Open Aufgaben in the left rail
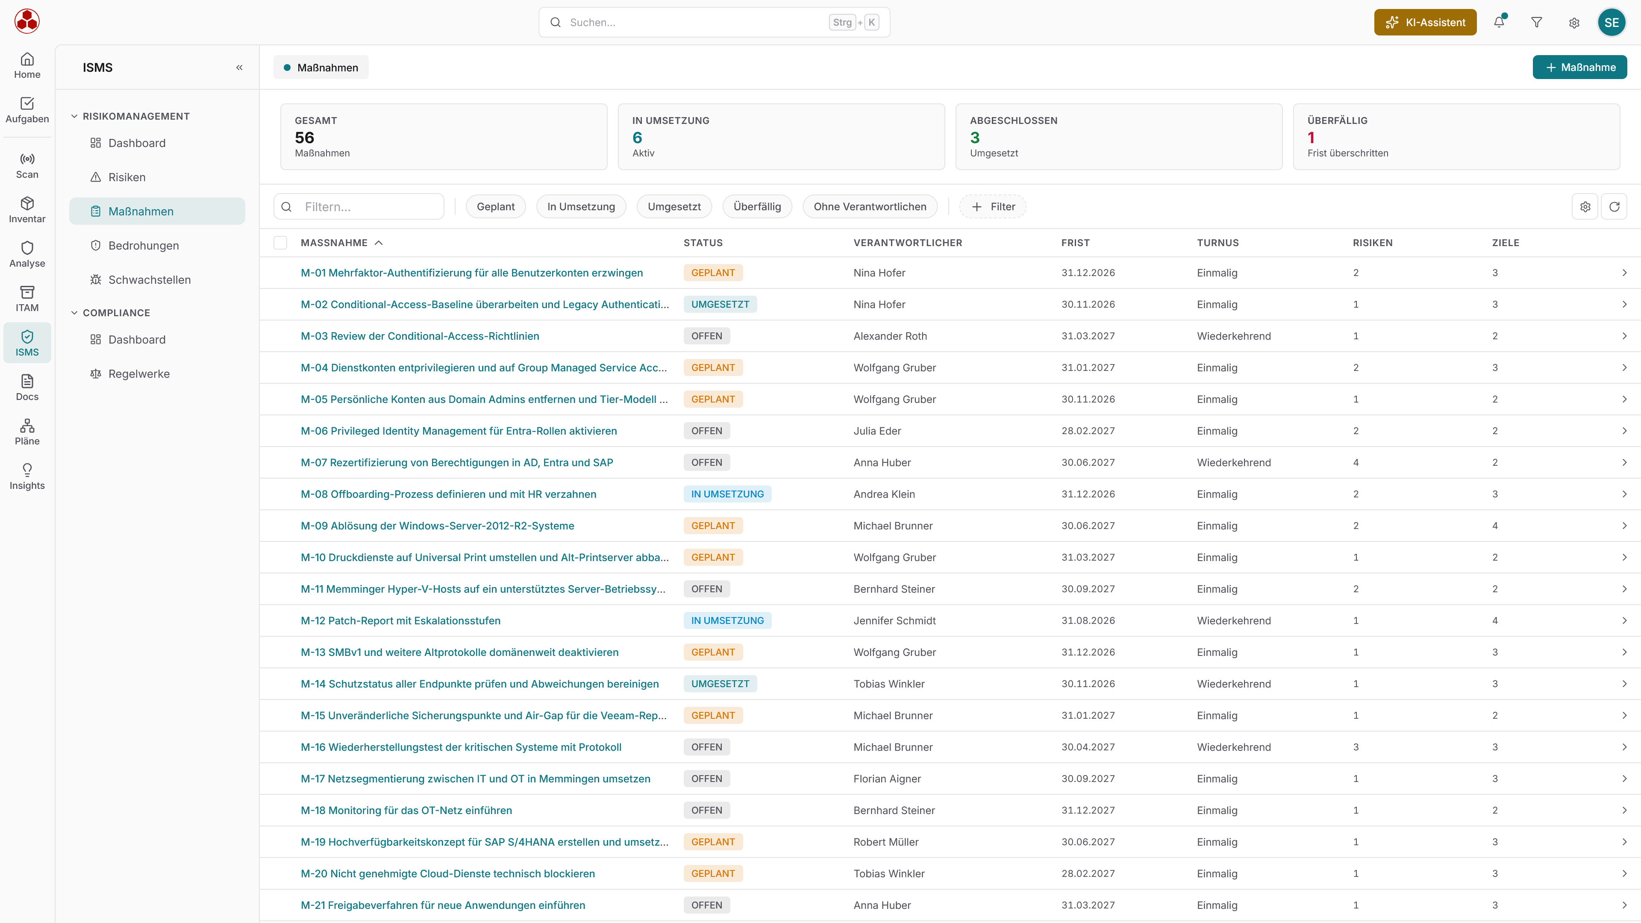1641x923 pixels. point(27,110)
